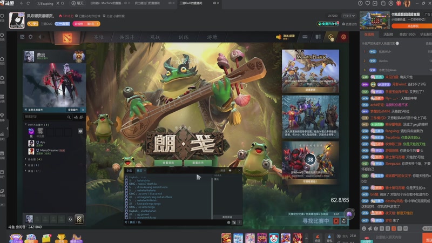Switch to the 观战 Watch tab
Image resolution: width=432 pixels, height=243 pixels.
coord(155,37)
